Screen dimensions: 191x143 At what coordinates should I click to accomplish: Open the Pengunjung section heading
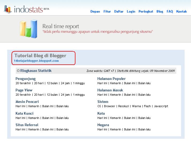[x=26, y=79]
